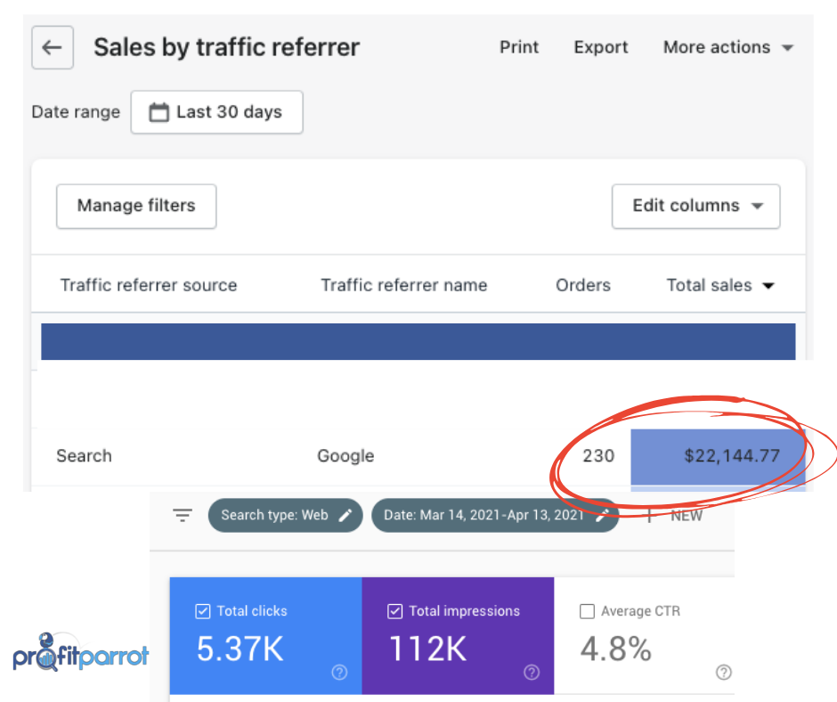Open the Last 30 days date range
Image resolution: width=837 pixels, height=702 pixels.
click(x=216, y=112)
